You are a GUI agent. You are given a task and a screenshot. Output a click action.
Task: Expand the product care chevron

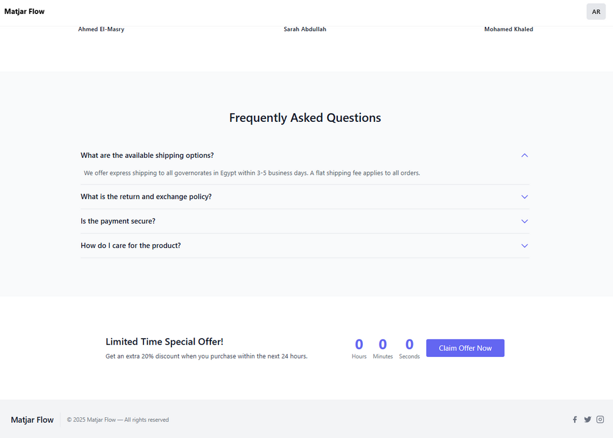(525, 245)
